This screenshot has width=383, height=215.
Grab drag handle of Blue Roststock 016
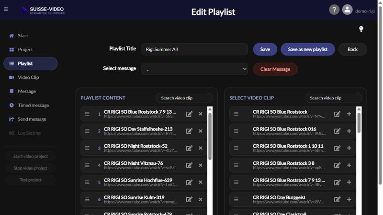(236, 131)
